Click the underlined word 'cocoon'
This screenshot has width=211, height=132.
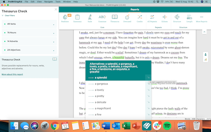(x=175, y=52)
